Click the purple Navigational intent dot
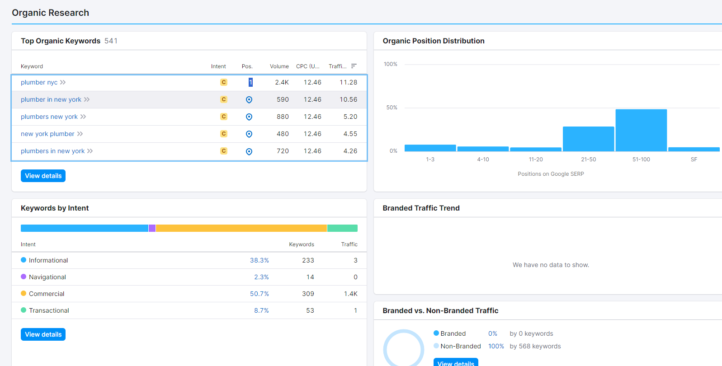This screenshot has height=366, width=722. pos(24,277)
